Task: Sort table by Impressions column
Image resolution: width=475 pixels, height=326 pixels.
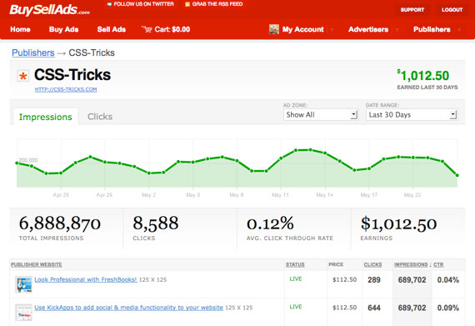Action: [x=411, y=264]
